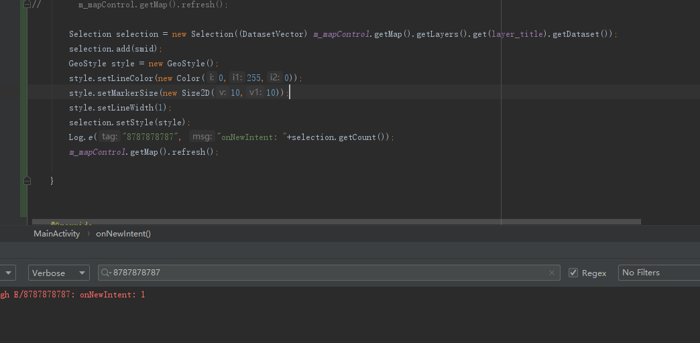Screen dimensions: 700x343
Task: Click the Log.e tag string "8787878787"
Action: [x=151, y=137]
